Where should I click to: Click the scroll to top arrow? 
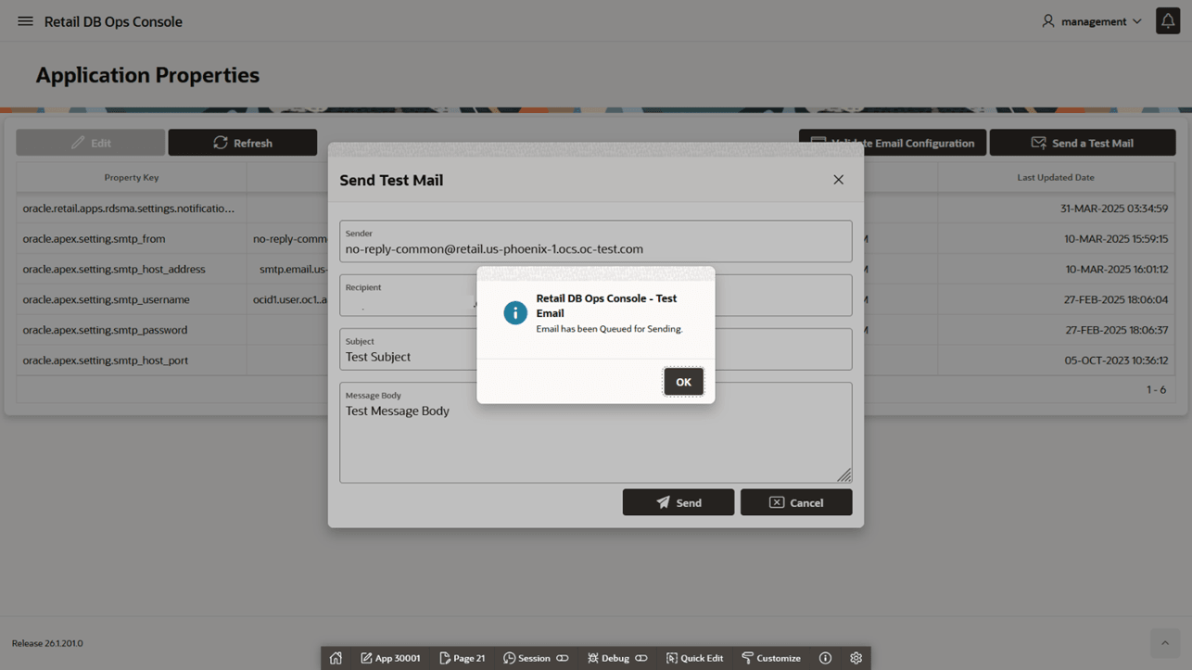click(1165, 643)
